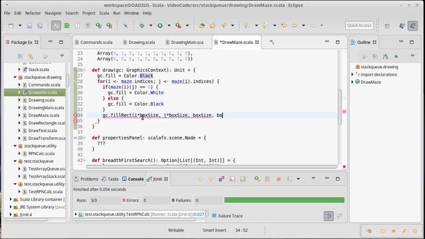Viewport: 425px width, 239px height.
Task: Open the Tasks tab
Action: tap(110, 179)
